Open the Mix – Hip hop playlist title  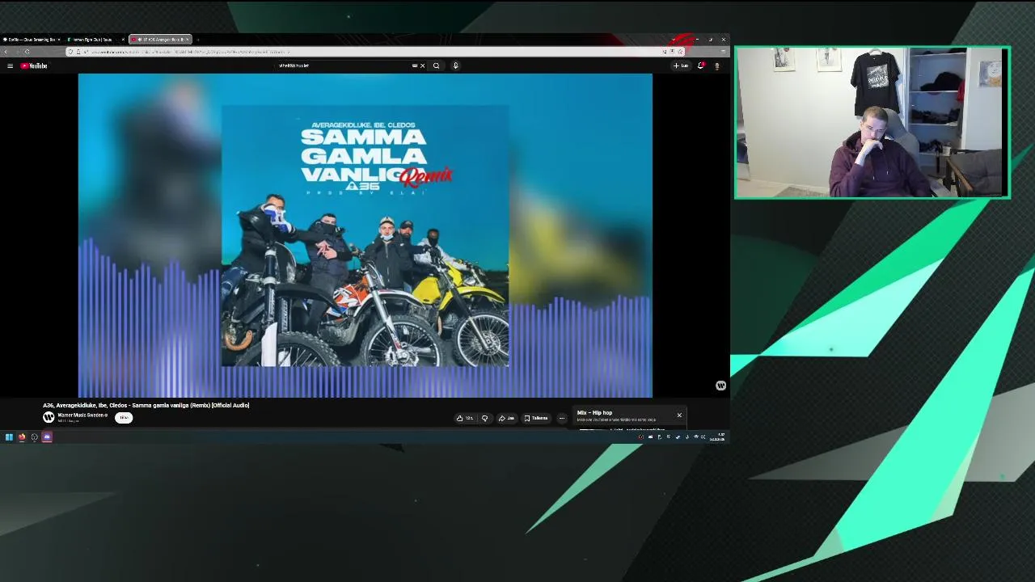(x=594, y=412)
